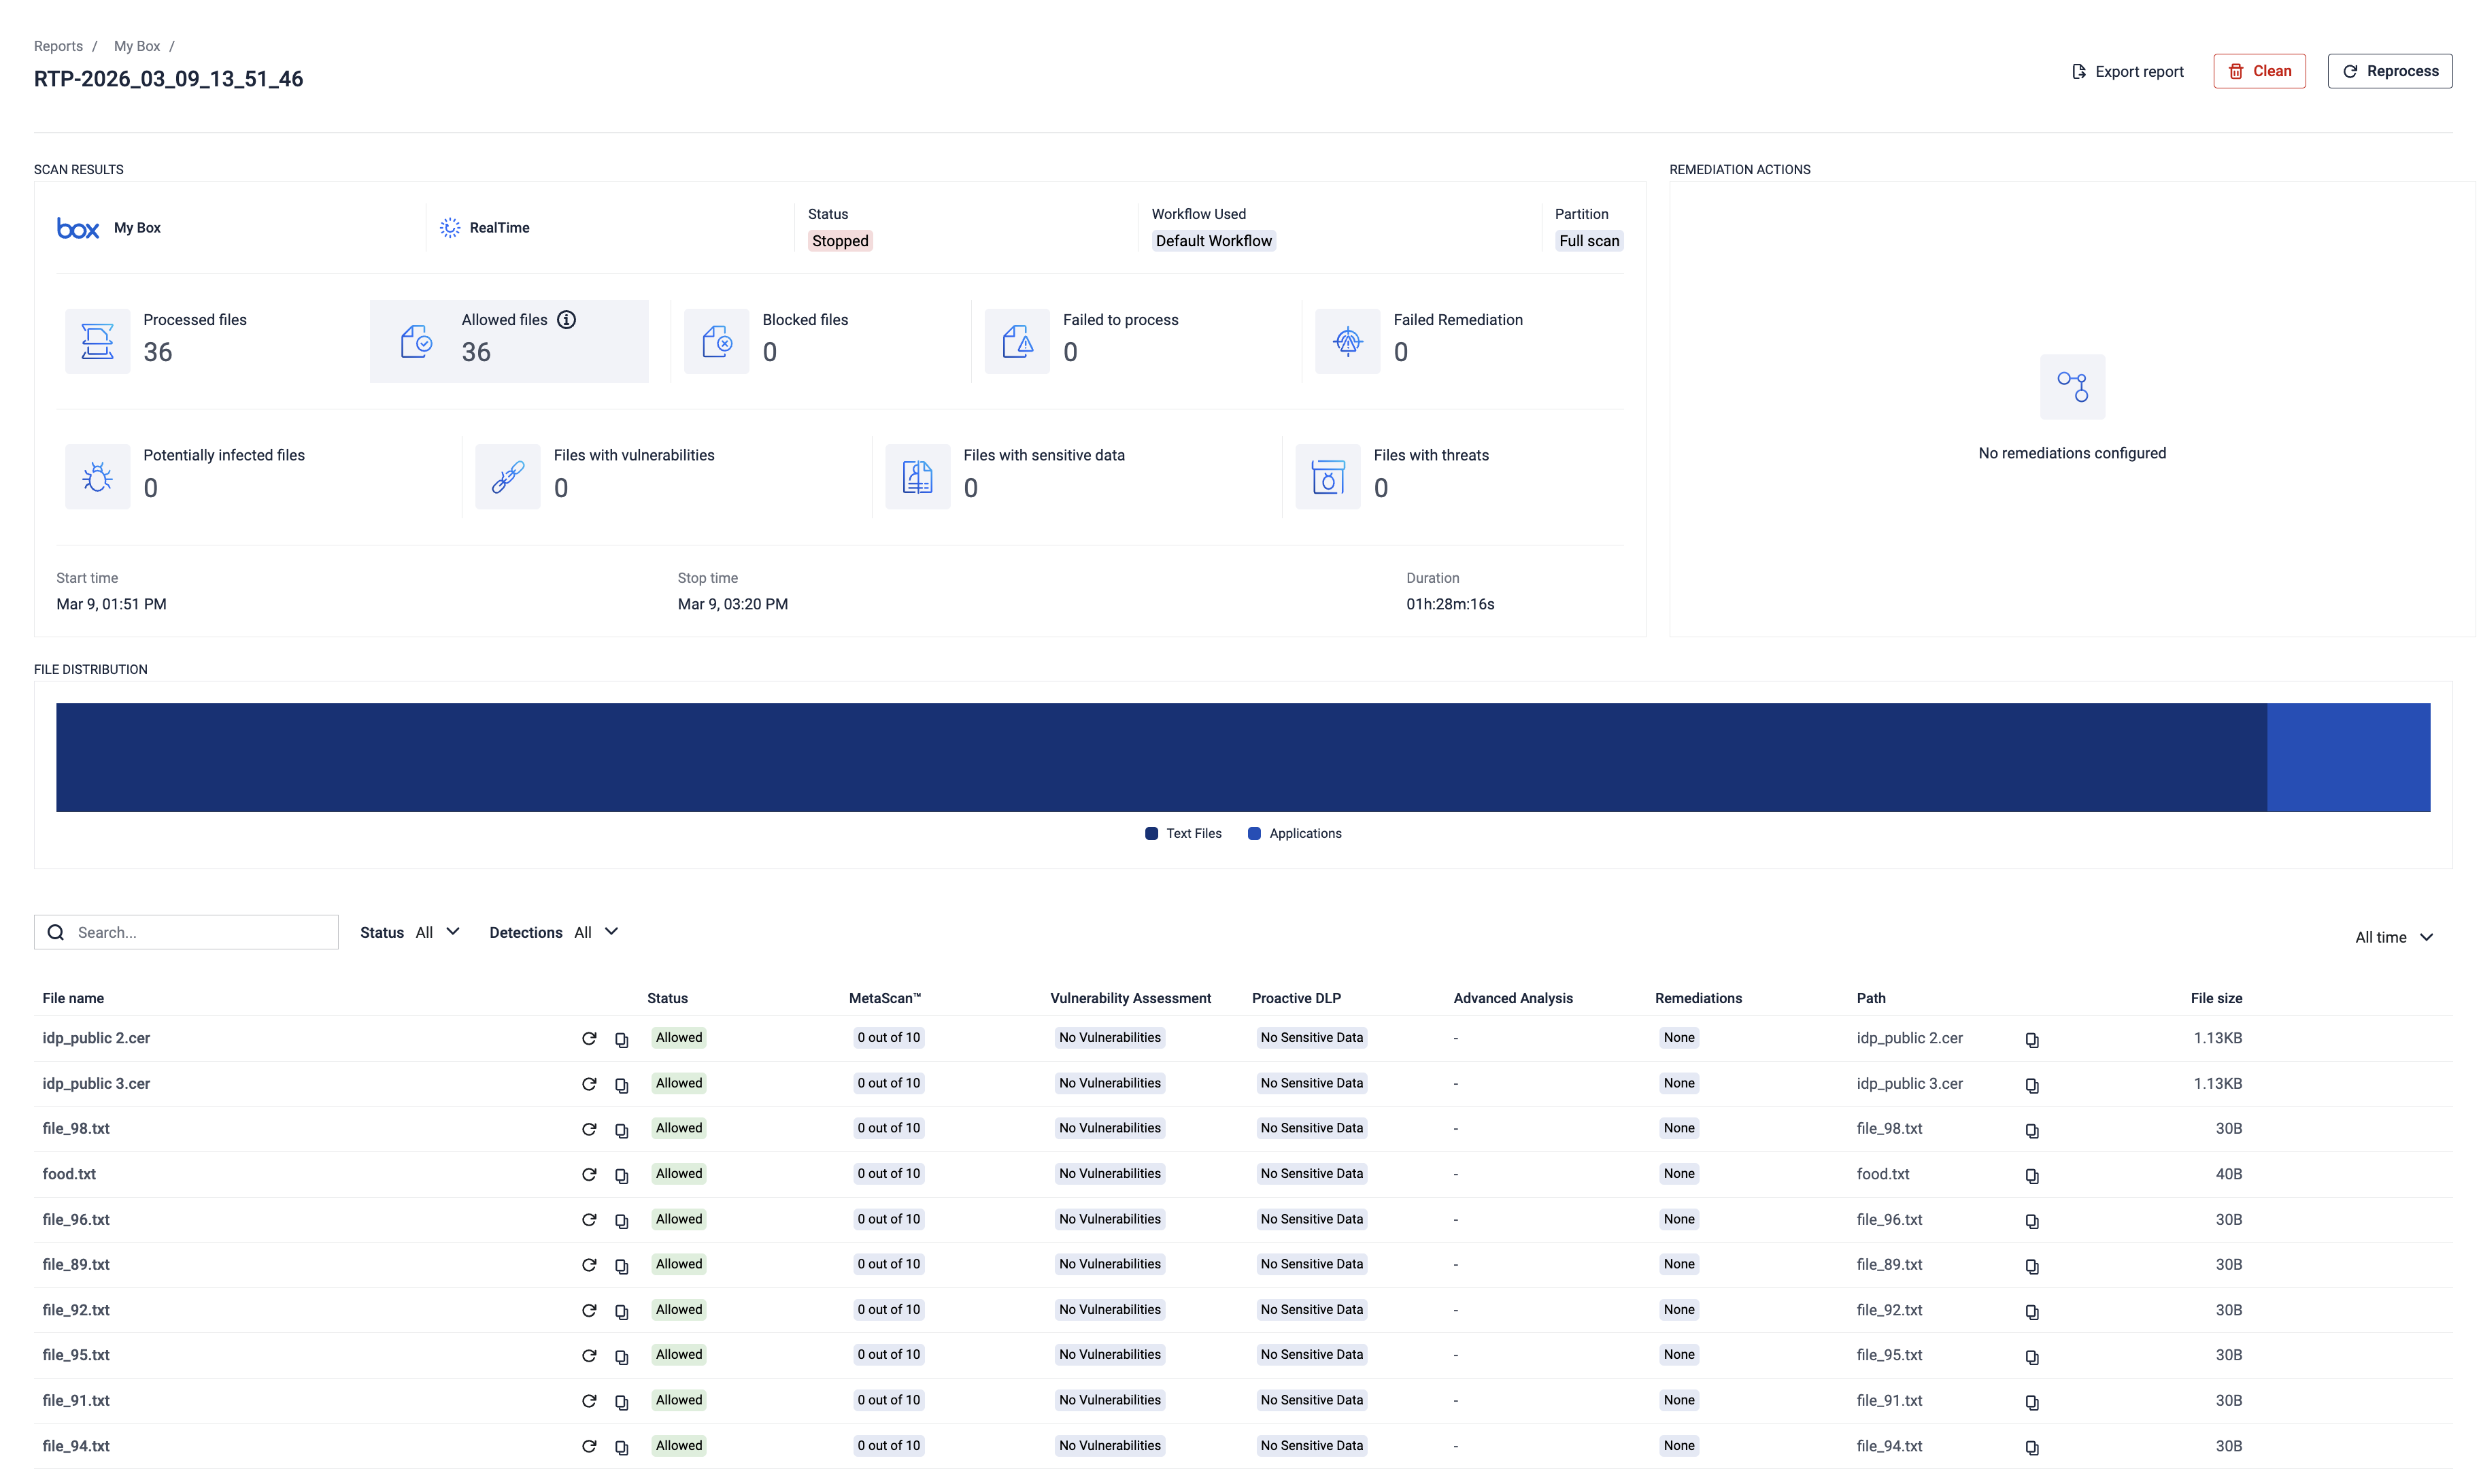Copy path of food.txt file

click(x=2031, y=1176)
